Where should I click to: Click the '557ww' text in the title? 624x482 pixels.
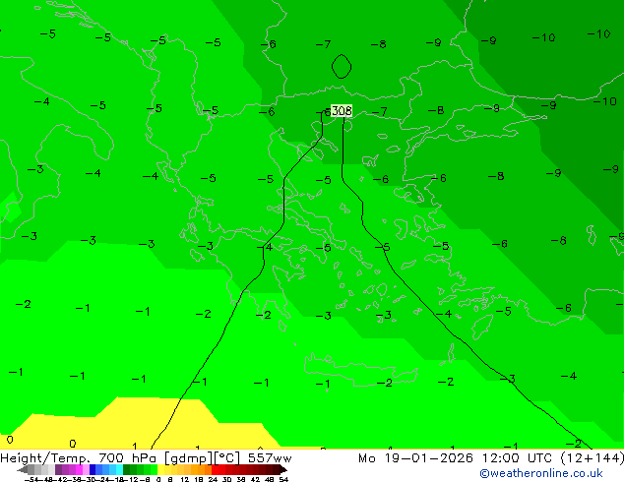click(x=270, y=458)
